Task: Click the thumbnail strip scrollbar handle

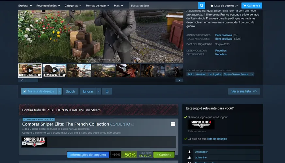Action: click(32, 80)
